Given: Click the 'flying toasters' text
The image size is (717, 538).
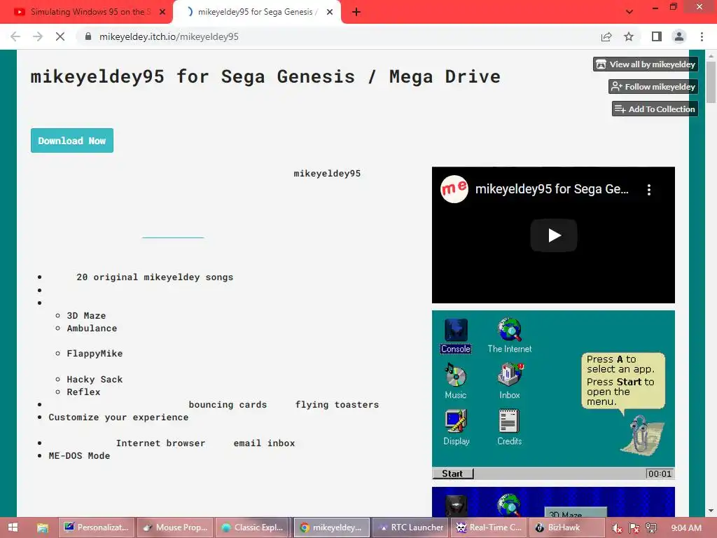Looking at the screenshot, I should point(337,404).
